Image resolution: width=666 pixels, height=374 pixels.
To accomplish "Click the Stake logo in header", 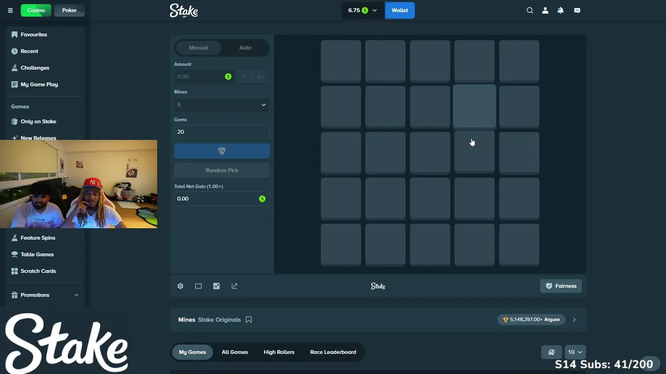I will (184, 10).
